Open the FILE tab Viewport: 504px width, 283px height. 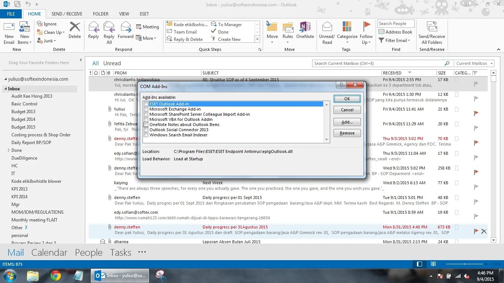tap(11, 14)
